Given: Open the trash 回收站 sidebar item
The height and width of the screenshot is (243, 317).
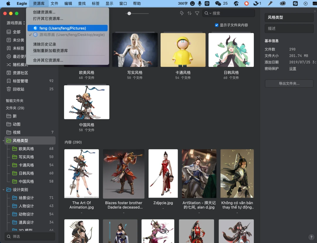Looking at the screenshot, I should point(30,89).
